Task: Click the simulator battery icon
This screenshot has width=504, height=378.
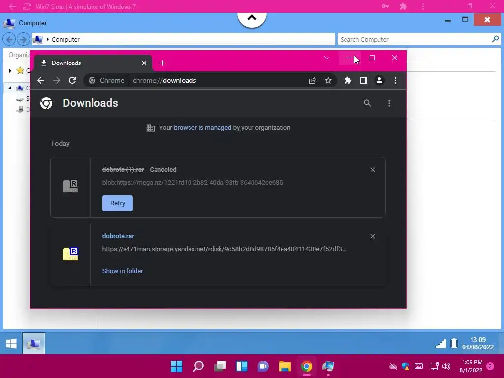Action: click(454, 343)
